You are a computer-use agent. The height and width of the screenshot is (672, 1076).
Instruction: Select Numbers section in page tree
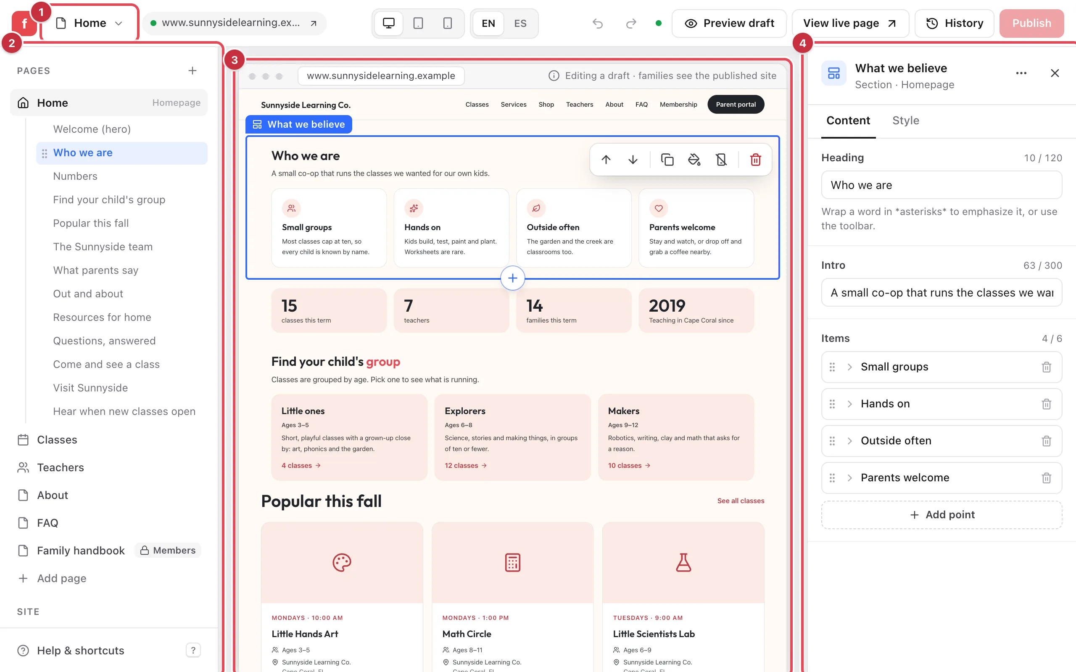click(121, 176)
